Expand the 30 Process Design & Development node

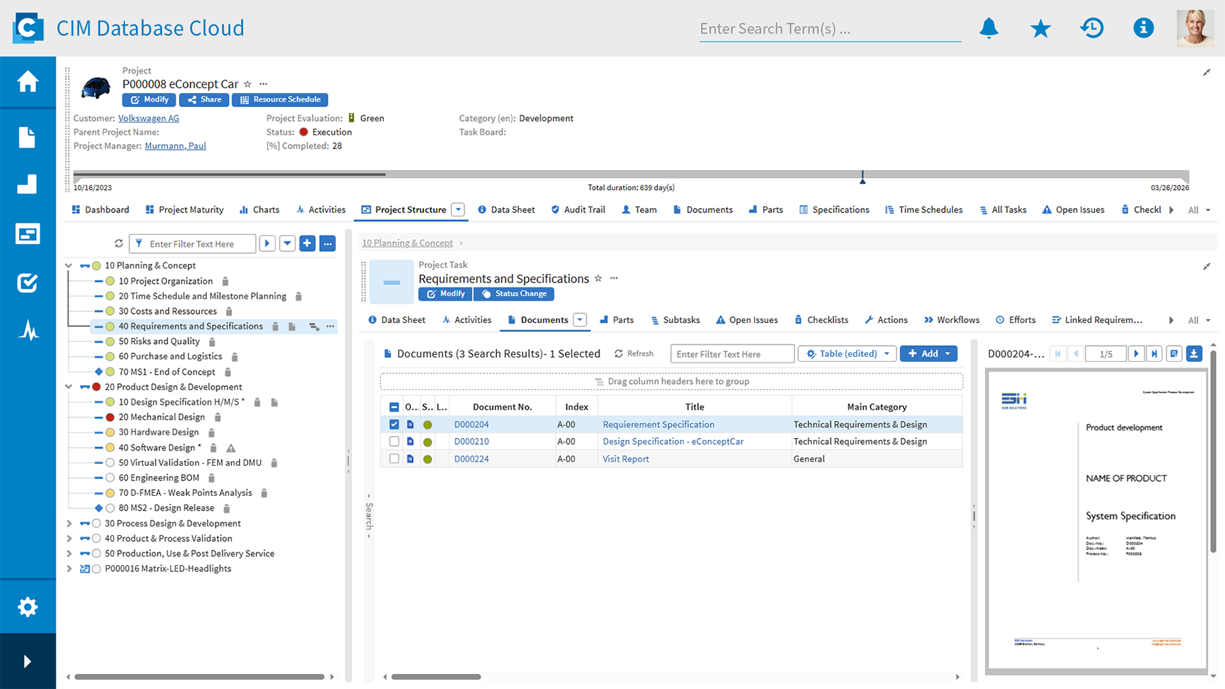69,523
